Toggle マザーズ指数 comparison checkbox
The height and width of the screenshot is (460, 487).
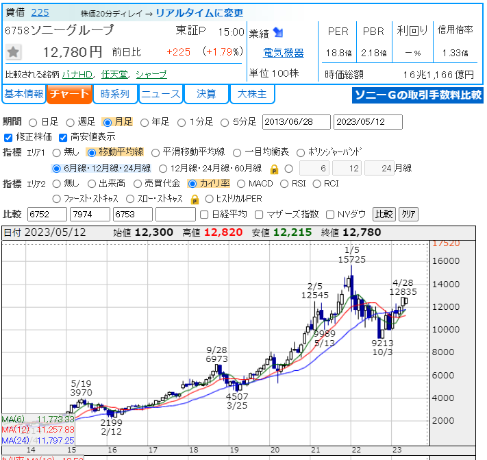(259, 215)
